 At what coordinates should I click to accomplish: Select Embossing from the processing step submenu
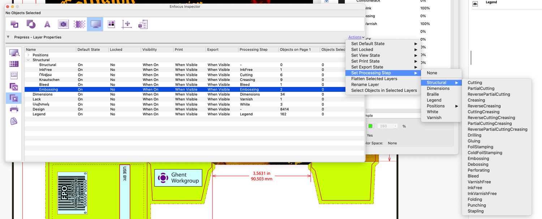(x=478, y=158)
